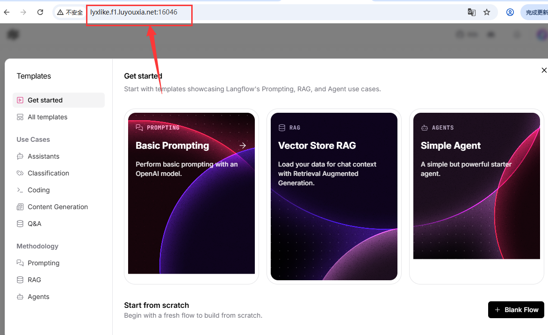Click the Assistants chat bot icon
The image size is (548, 335).
click(20, 156)
